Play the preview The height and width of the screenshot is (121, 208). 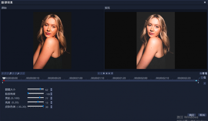click(x=104, y=73)
